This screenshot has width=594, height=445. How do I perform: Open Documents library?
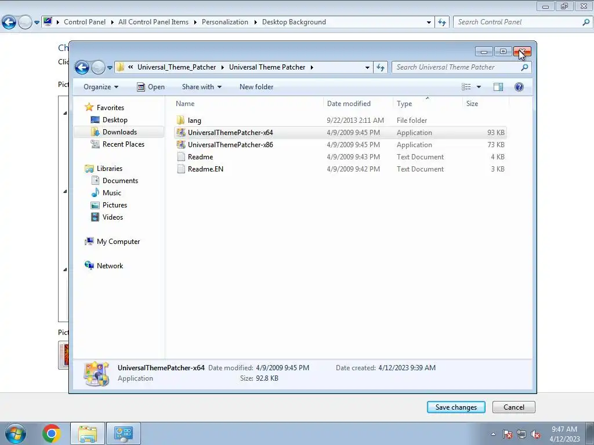click(x=120, y=181)
